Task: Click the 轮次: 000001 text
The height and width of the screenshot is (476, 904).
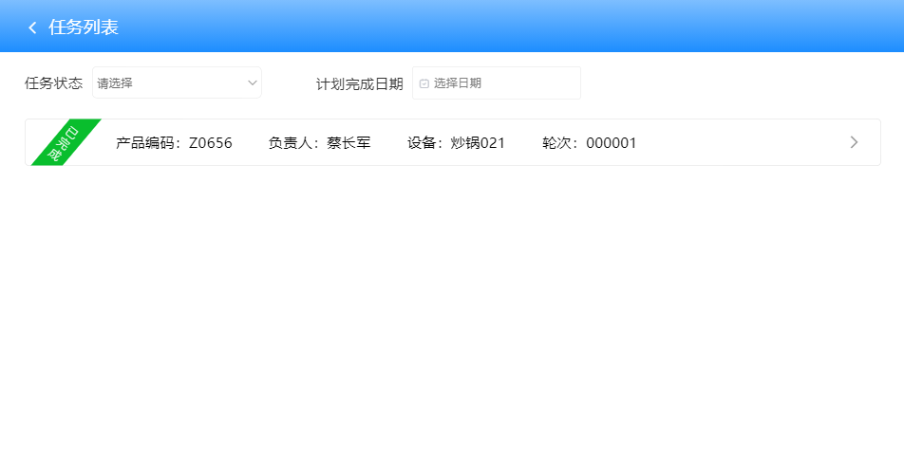Action: 589,143
